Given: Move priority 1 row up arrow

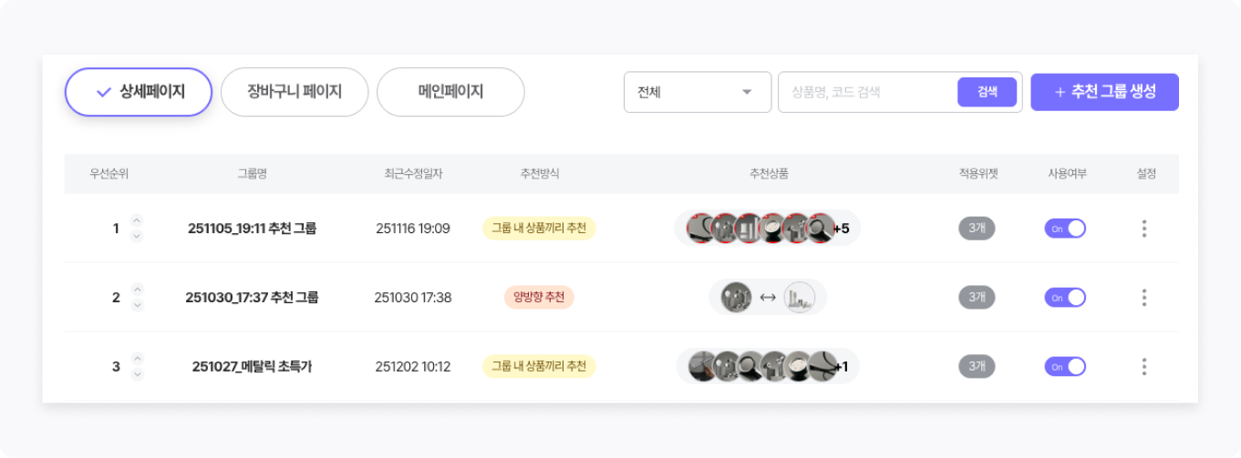Looking at the screenshot, I should (137, 219).
